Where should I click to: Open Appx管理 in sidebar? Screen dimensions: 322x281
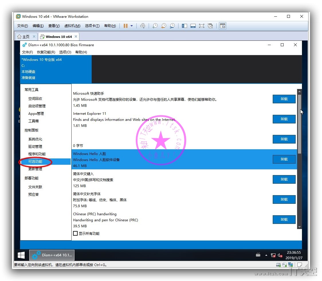click(36, 114)
